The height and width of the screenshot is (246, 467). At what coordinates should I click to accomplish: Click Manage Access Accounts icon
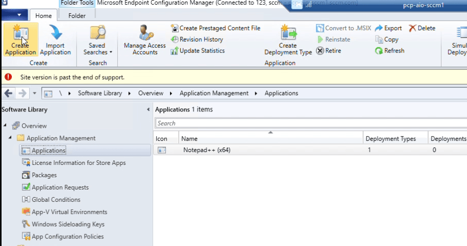[x=145, y=40]
